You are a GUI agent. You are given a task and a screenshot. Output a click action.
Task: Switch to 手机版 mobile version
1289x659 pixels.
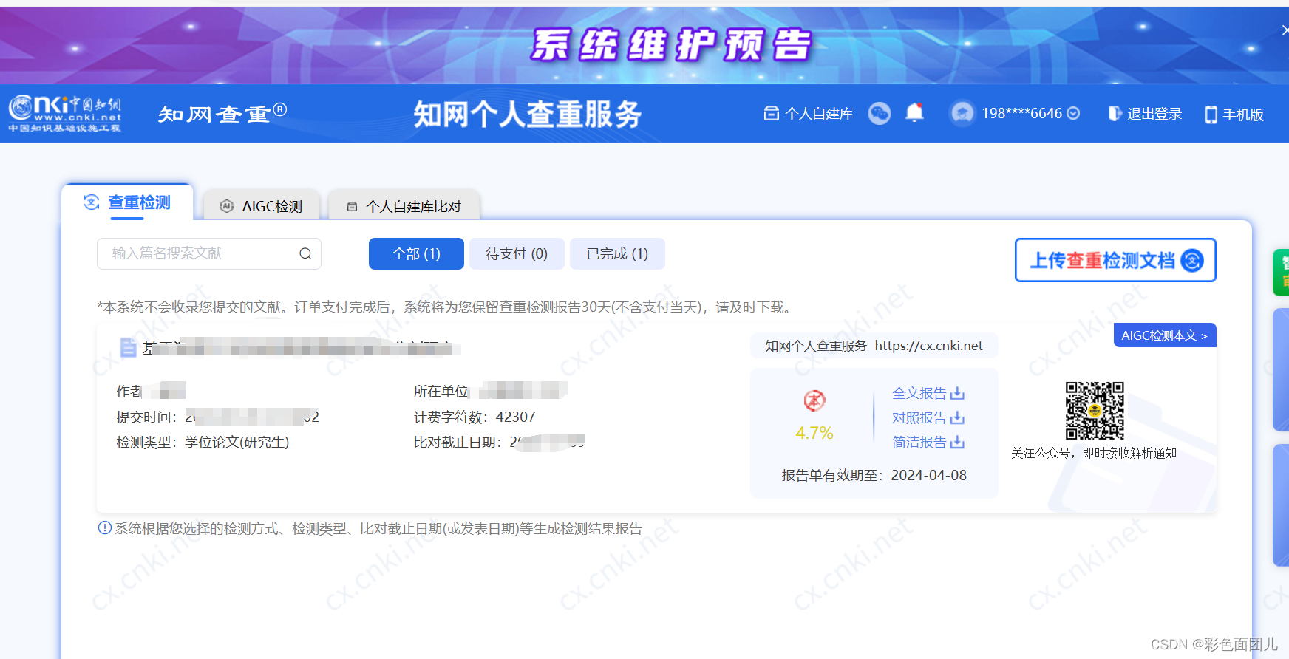[x=1234, y=115]
